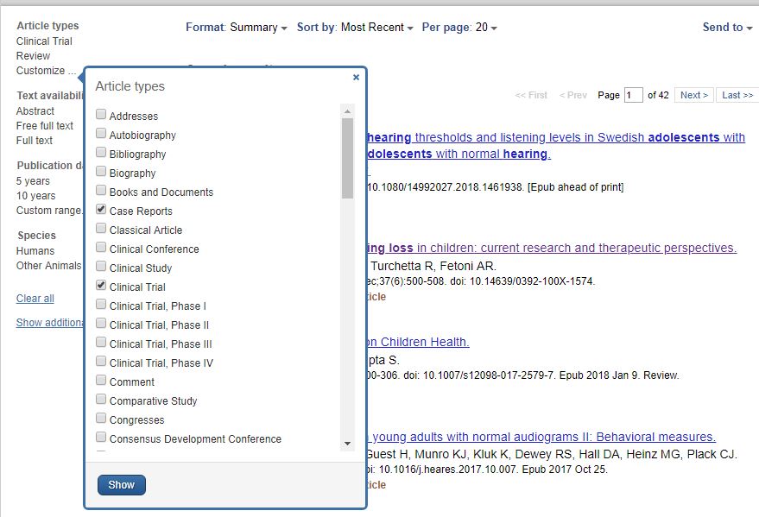Click the Show button in popup
The height and width of the screenshot is (517, 759).
[122, 484]
